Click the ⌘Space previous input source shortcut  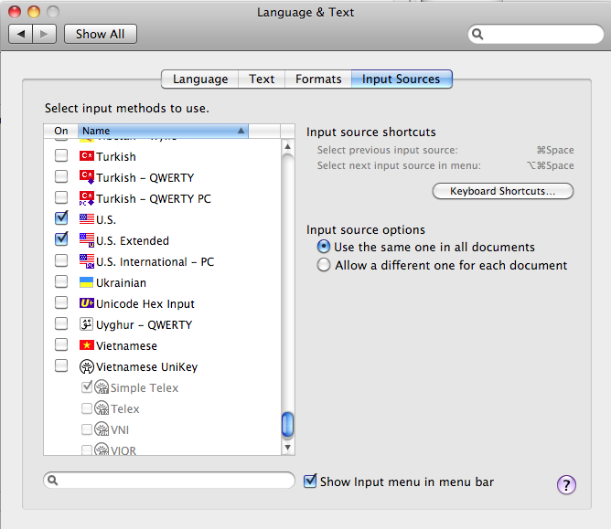coord(555,150)
